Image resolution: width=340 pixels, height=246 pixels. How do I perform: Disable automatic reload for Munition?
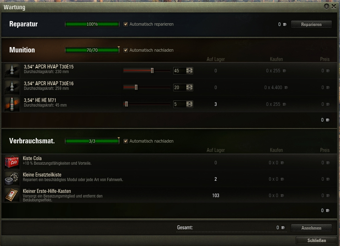pyautogui.click(x=126, y=50)
